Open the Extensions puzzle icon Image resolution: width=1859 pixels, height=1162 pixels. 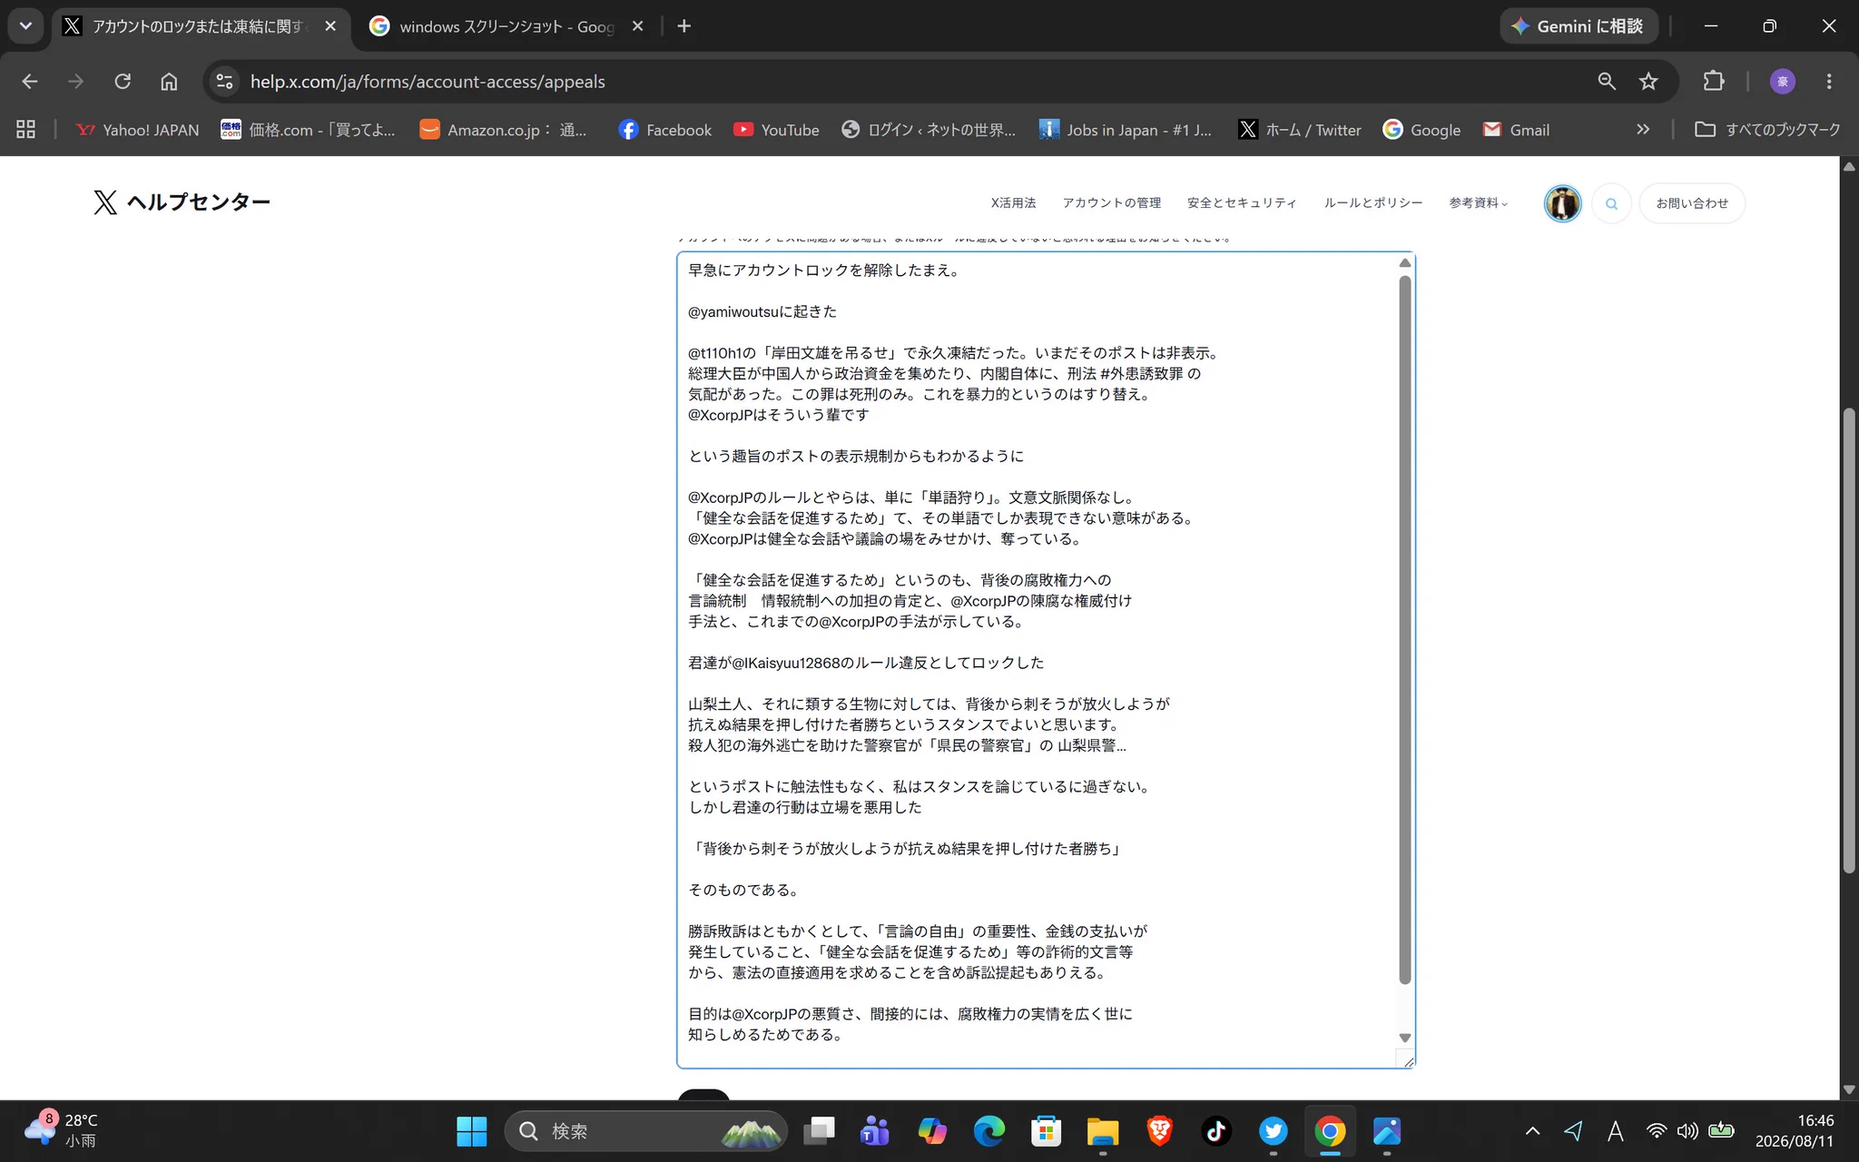[x=1713, y=82]
